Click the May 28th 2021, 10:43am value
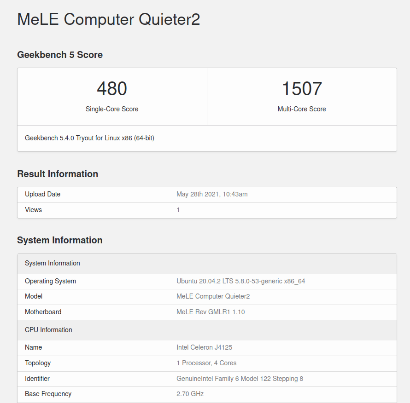This screenshot has width=410, height=403. [212, 194]
